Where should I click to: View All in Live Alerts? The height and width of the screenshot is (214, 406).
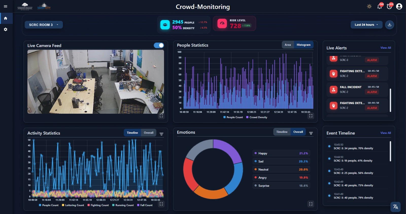[386, 48]
